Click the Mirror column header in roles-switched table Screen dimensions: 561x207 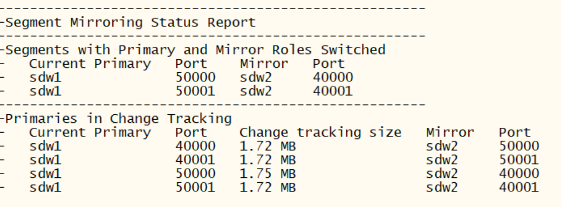[x=264, y=64]
